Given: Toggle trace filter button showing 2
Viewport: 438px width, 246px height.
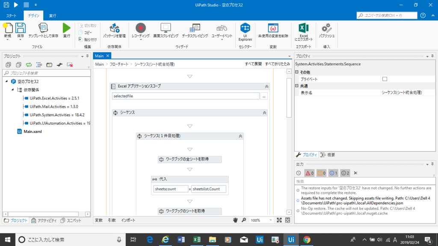Looking at the screenshot, I should [345, 173].
